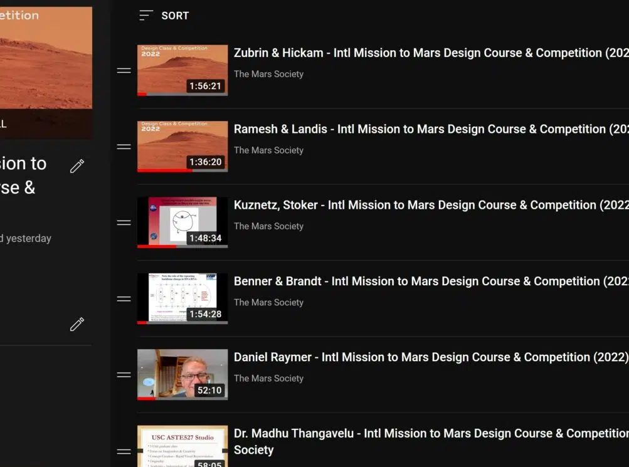Viewport: 629px width, 467px height.
Task: Click the drag handle beside Ramesh & Landis video
Action: point(124,147)
